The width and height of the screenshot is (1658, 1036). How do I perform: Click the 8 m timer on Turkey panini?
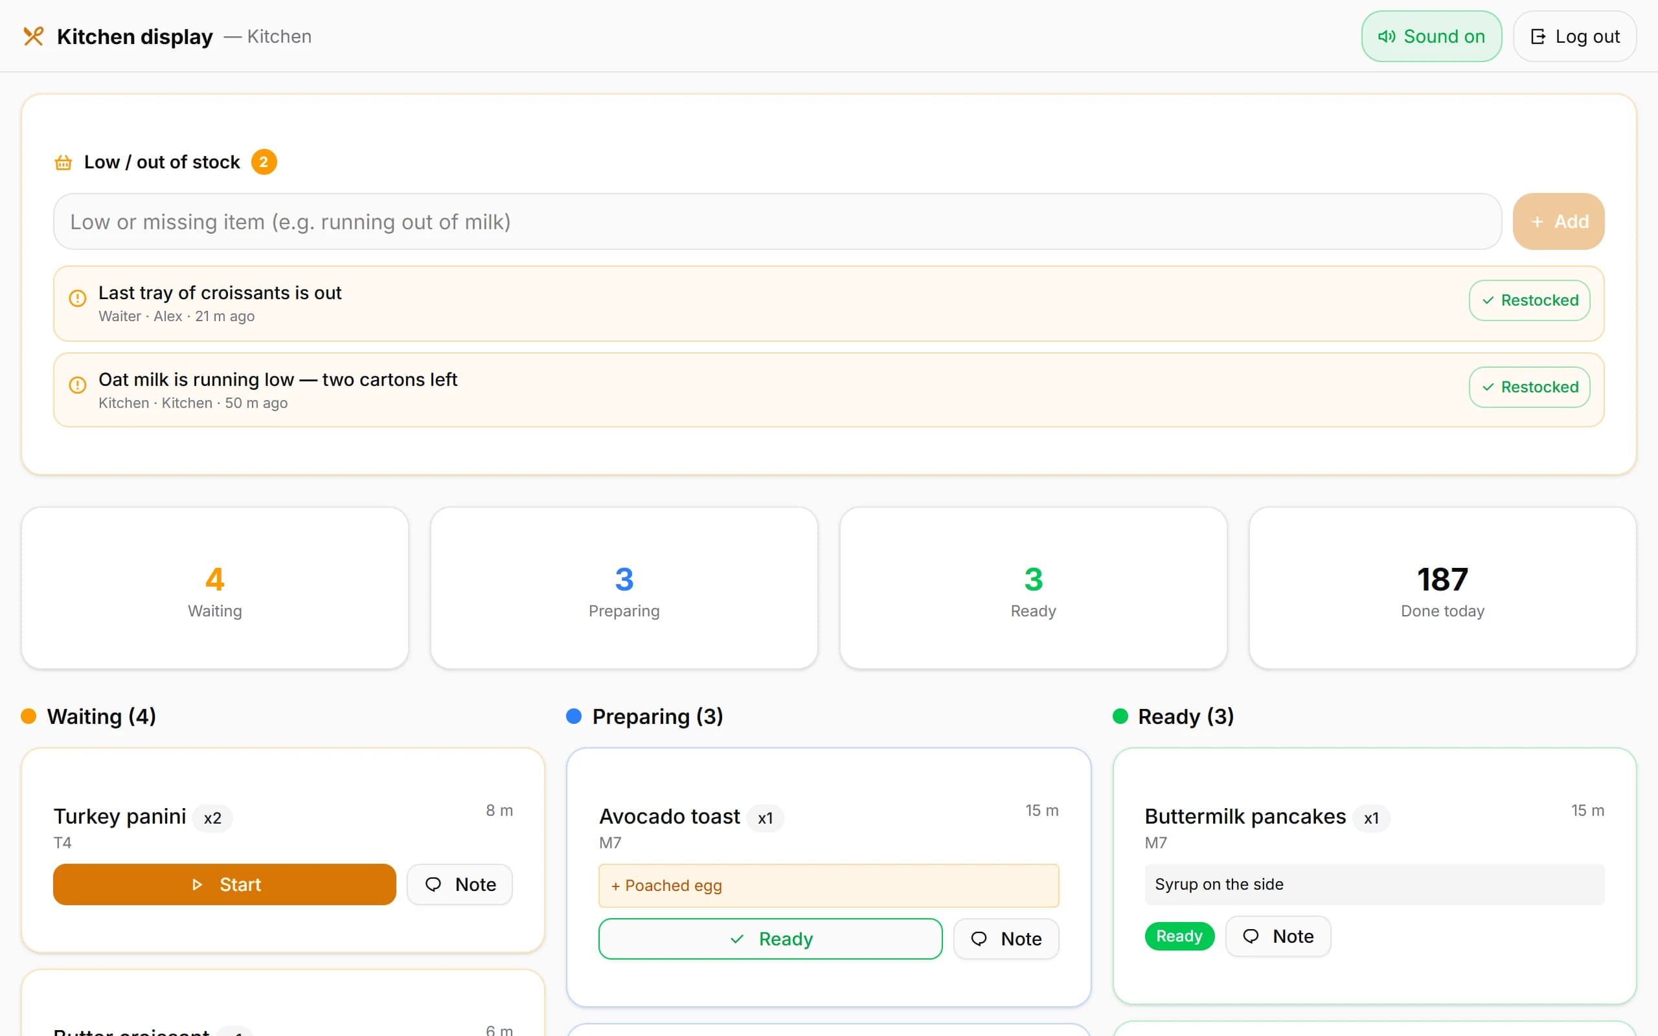coord(499,811)
